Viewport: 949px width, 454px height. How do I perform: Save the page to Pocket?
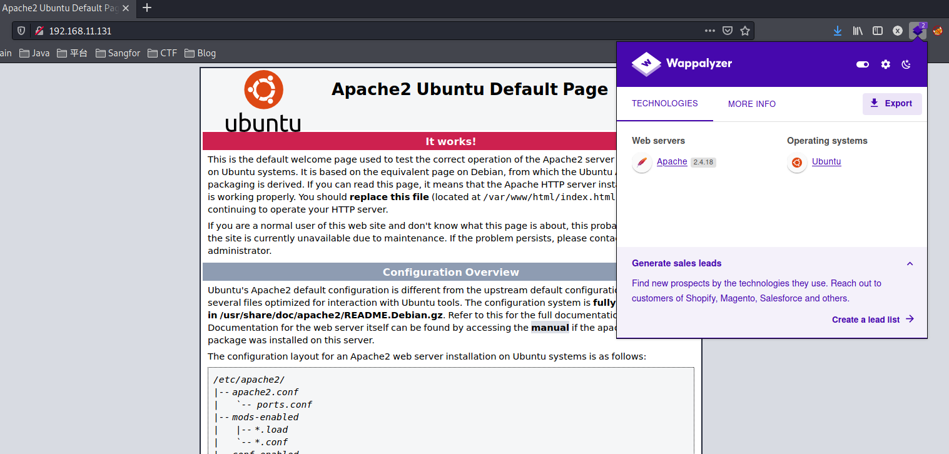(728, 31)
